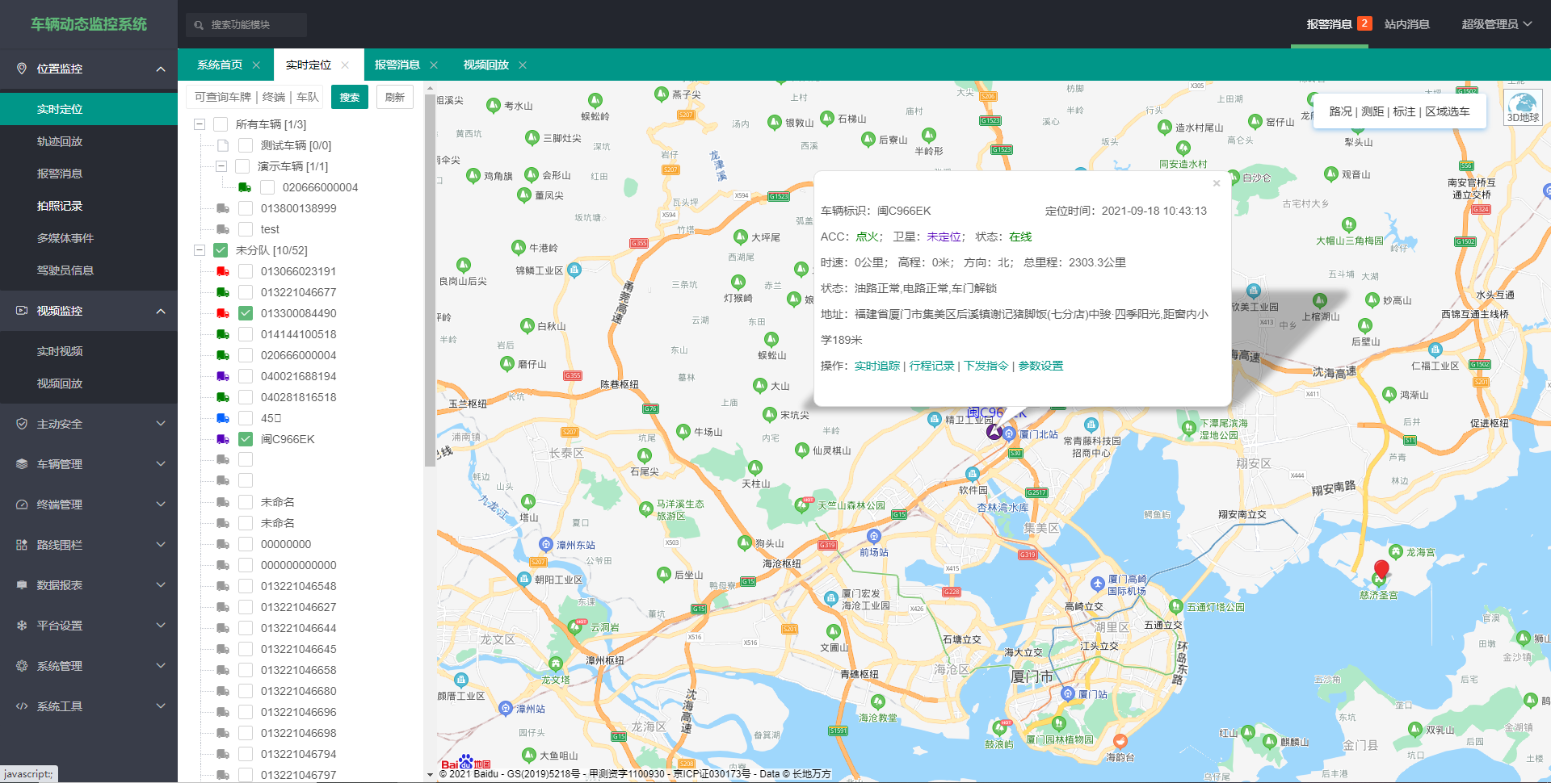1551x783 pixels.
Task: Collapse the 未分队 tree node
Action: [x=199, y=250]
